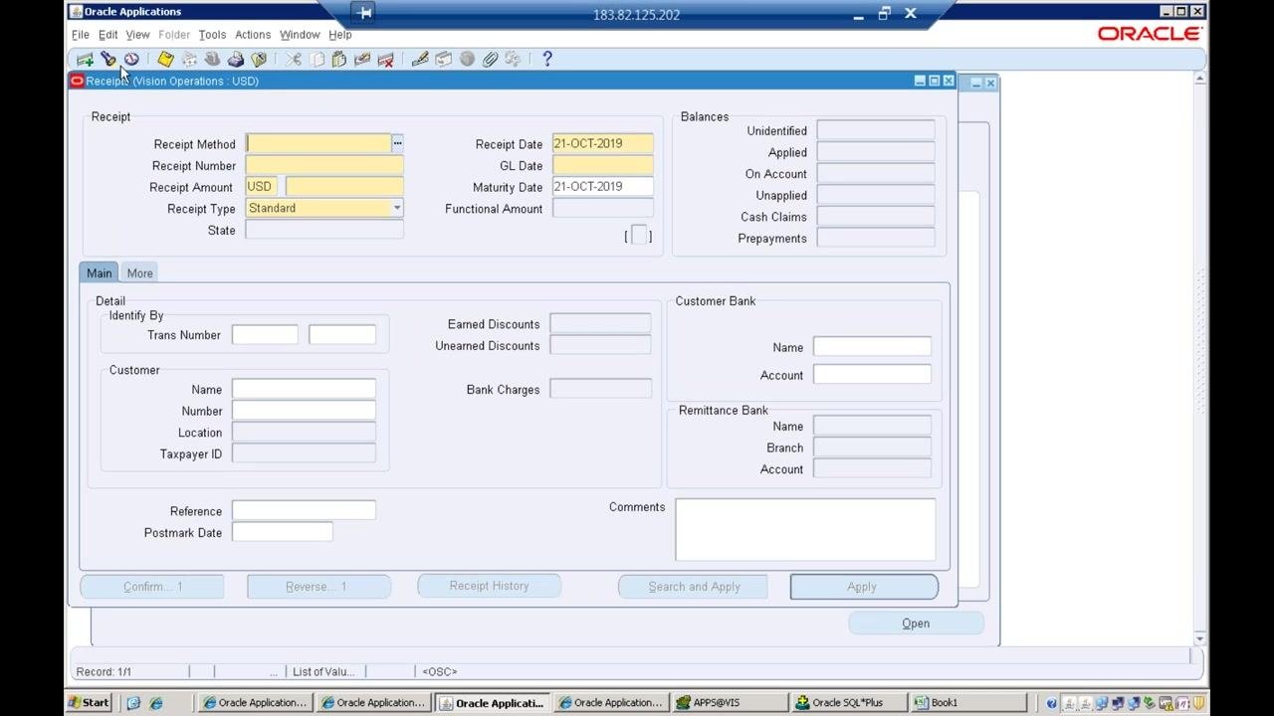Focus the Receipt Number field
1274x716 pixels.
coord(324,166)
